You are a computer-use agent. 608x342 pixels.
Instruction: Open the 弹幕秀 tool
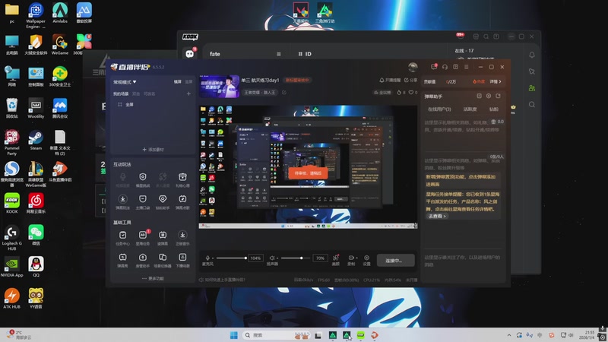tap(122, 258)
